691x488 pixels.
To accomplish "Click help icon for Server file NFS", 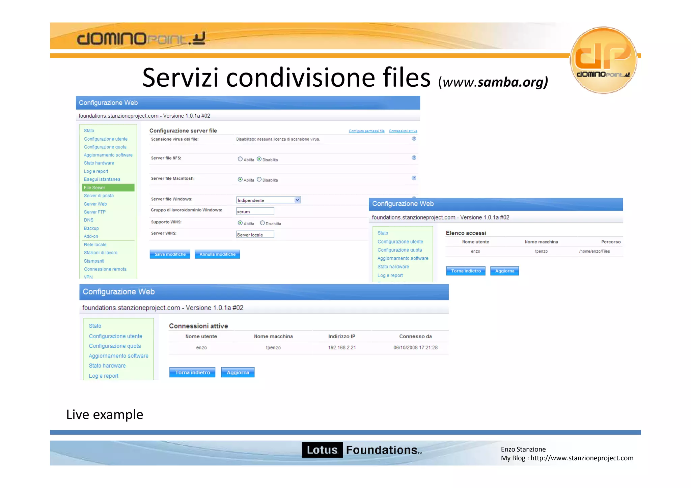I will tap(414, 158).
